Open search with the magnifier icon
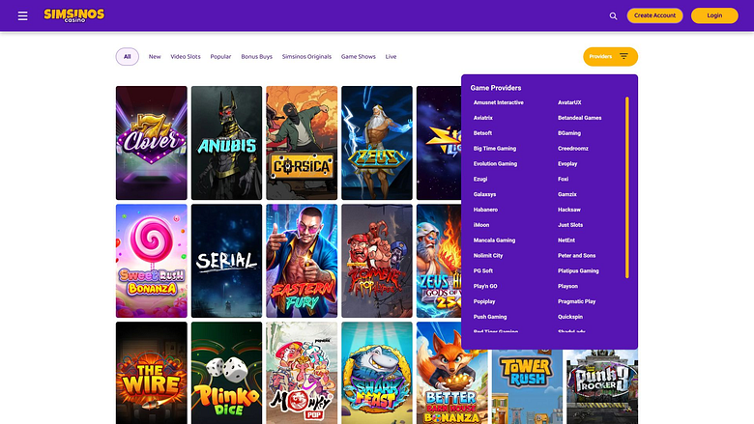This screenshot has height=424, width=754. (x=613, y=15)
